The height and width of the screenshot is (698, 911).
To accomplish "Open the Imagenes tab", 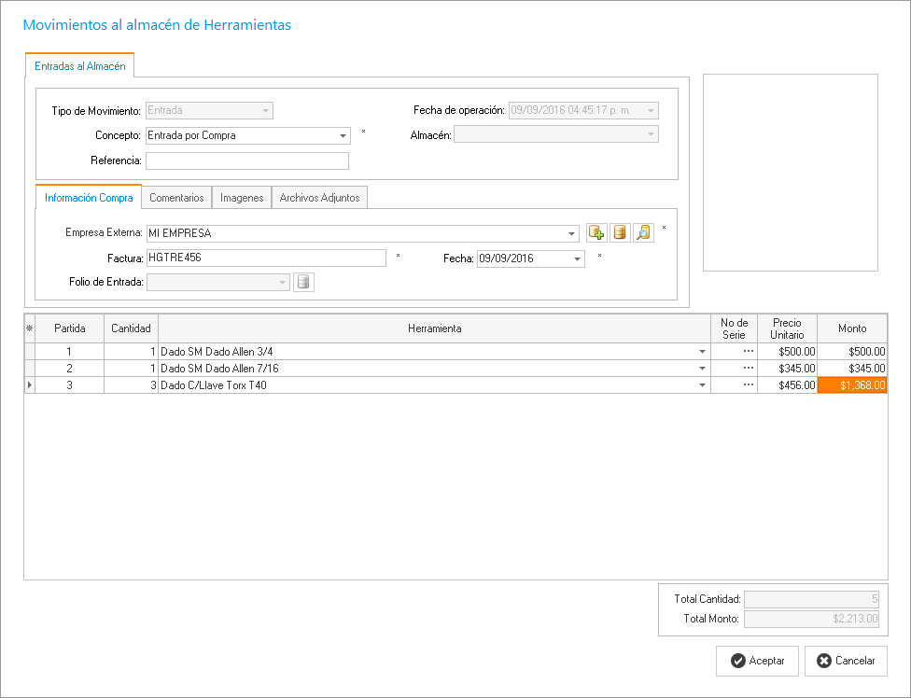I will pos(242,198).
